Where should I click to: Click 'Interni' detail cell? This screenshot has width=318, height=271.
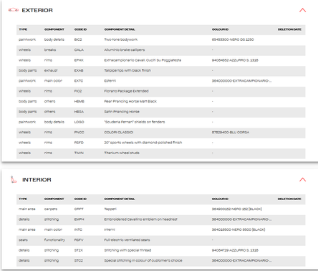pos(110,229)
